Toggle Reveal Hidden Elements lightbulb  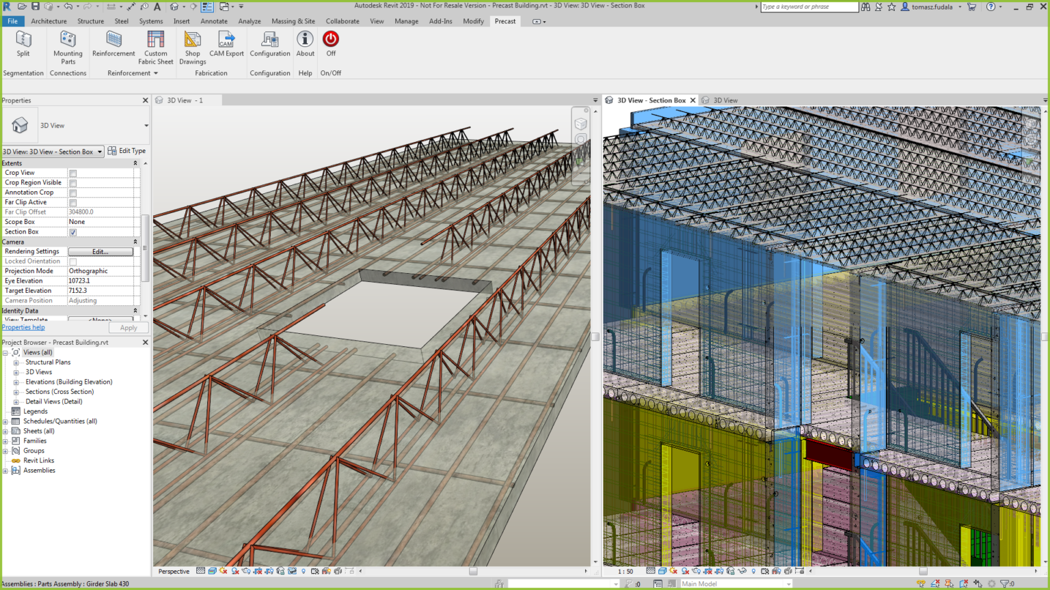[x=304, y=571]
